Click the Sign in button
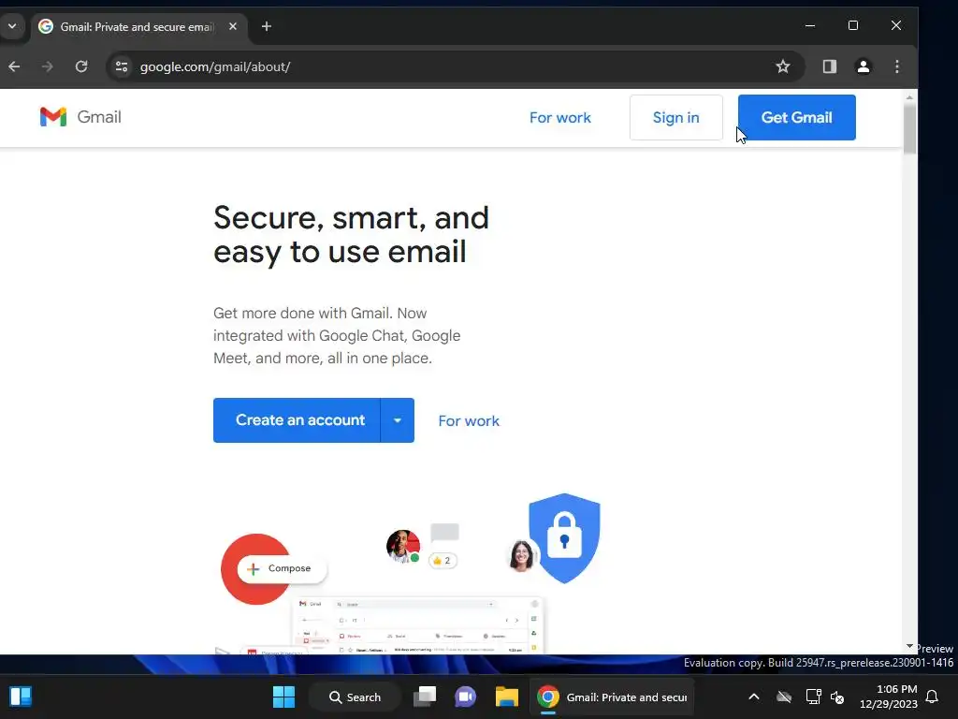Screen dimensions: 958x719 pyautogui.click(x=675, y=117)
